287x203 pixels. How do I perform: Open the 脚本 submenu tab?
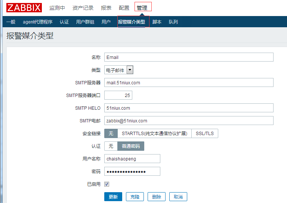pos(157,22)
